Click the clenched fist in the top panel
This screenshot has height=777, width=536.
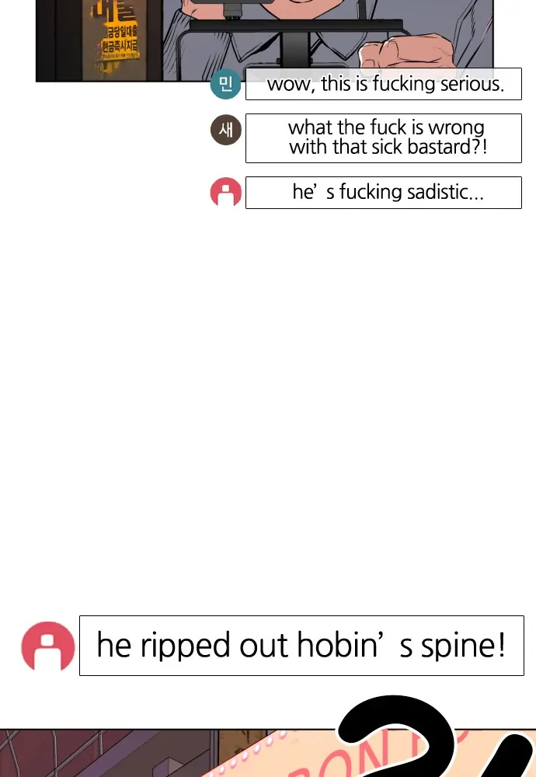coord(406,53)
